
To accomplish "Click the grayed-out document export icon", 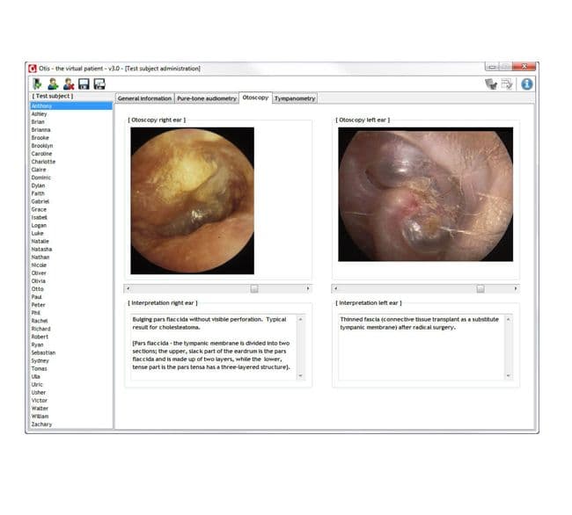I will pos(508,83).
